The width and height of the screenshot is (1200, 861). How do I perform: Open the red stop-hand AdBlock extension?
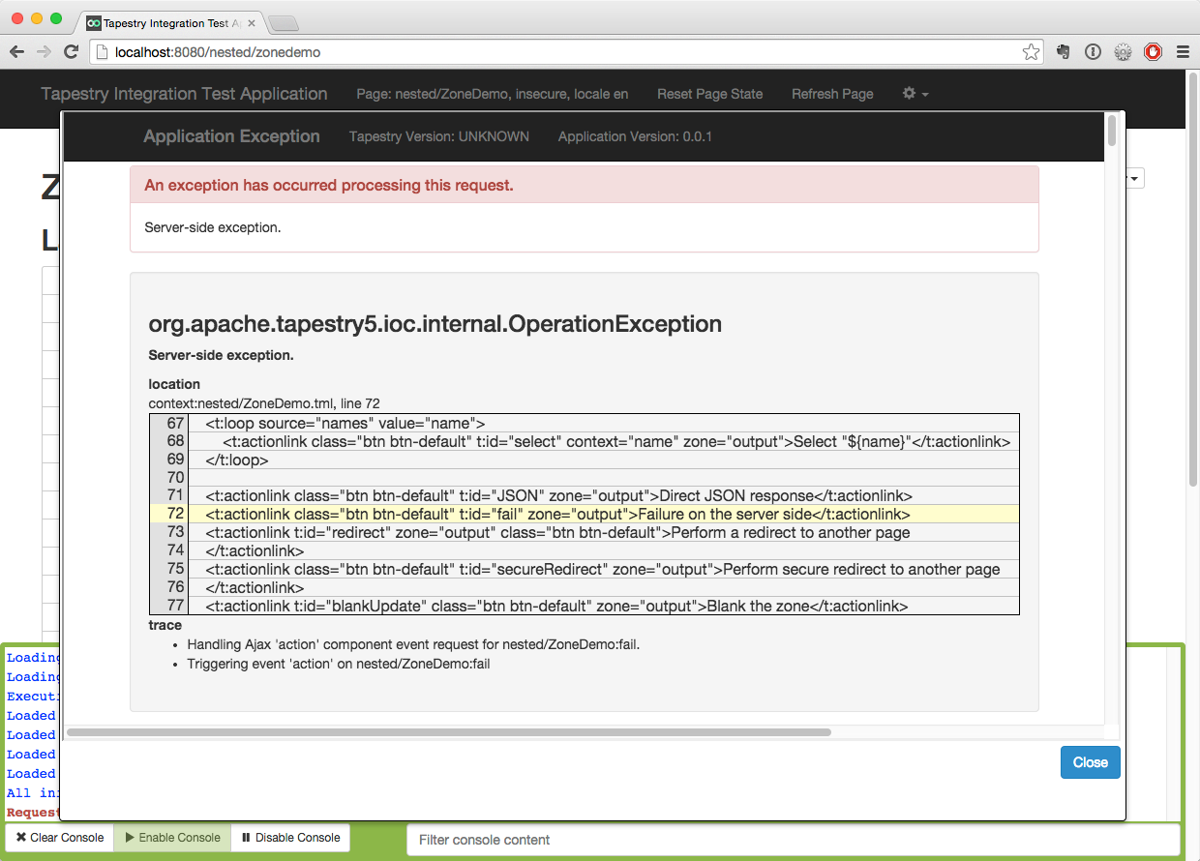pos(1153,52)
